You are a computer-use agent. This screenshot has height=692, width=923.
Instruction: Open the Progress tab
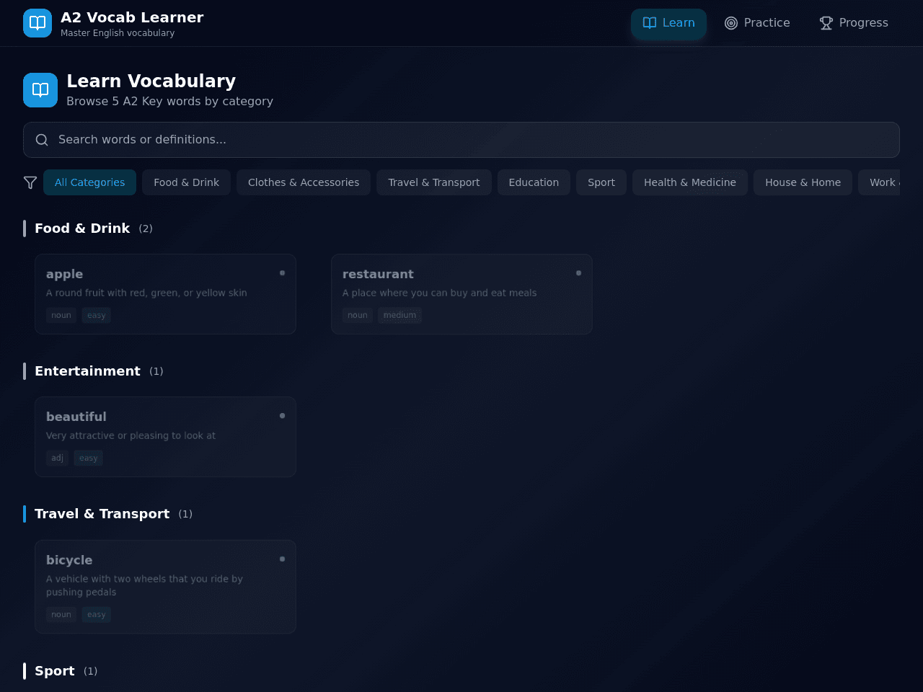(x=854, y=23)
